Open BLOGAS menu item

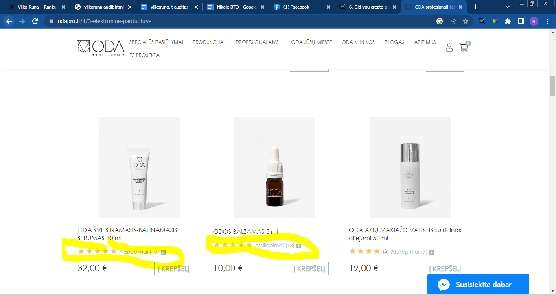click(394, 42)
